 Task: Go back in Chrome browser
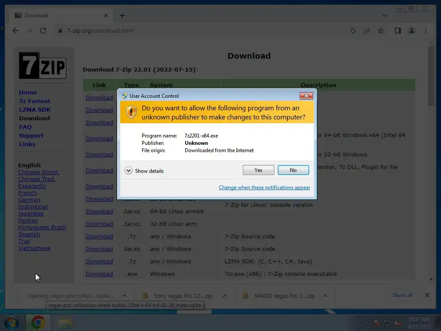[x=16, y=31]
